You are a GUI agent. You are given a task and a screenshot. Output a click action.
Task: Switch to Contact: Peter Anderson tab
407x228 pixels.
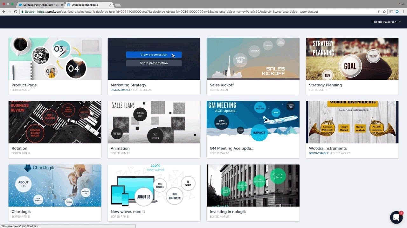click(40, 5)
